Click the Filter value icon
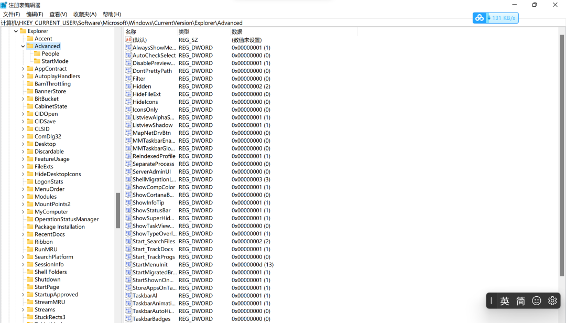The width and height of the screenshot is (566, 323). 128,79
